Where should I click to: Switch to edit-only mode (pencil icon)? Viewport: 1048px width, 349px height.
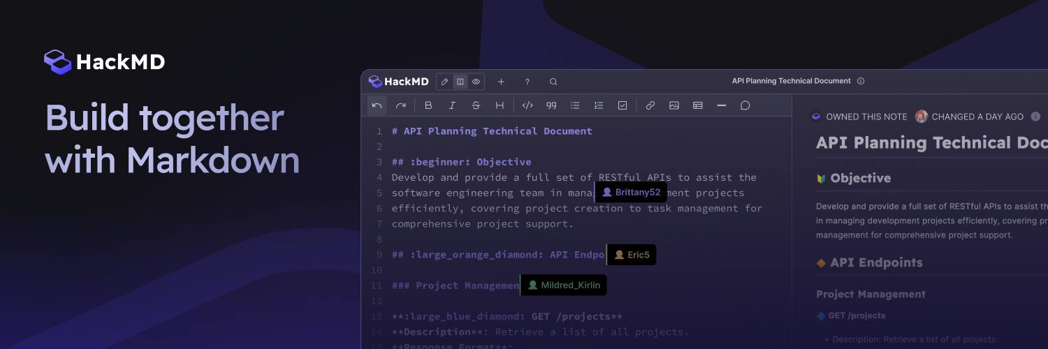(x=445, y=82)
